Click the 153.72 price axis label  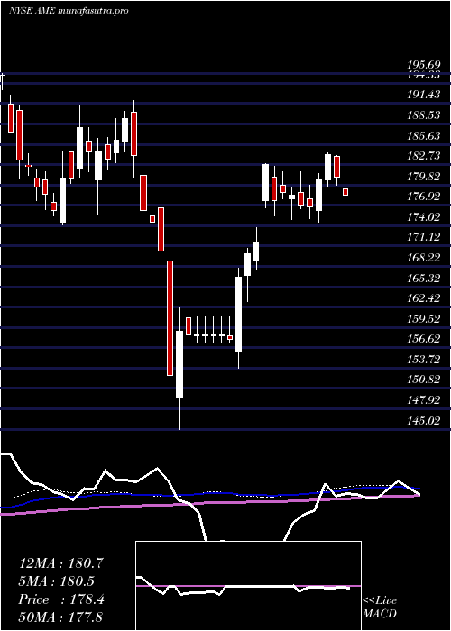[423, 360]
